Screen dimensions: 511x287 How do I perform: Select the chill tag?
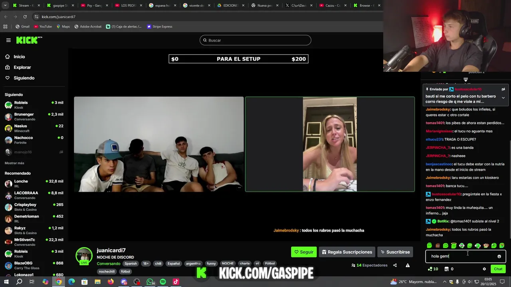158,263
